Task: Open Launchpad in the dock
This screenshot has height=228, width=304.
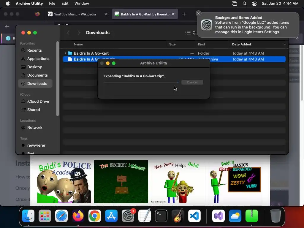Action: pos(45,216)
